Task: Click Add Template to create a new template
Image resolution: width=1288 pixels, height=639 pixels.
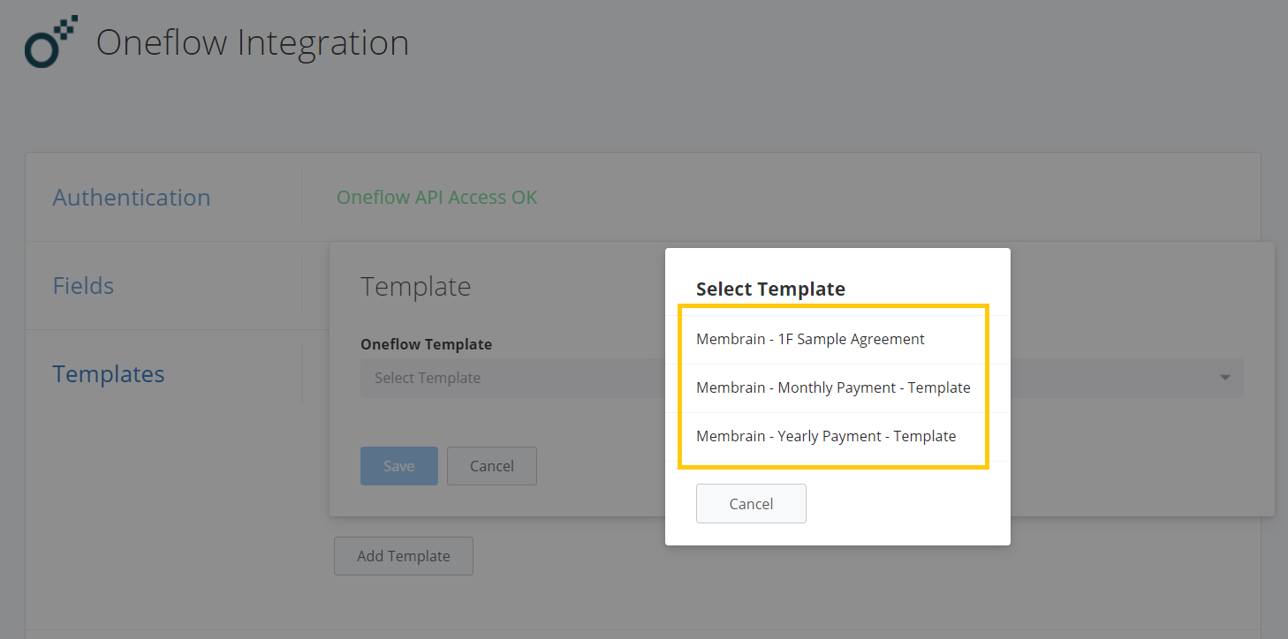Action: click(403, 555)
